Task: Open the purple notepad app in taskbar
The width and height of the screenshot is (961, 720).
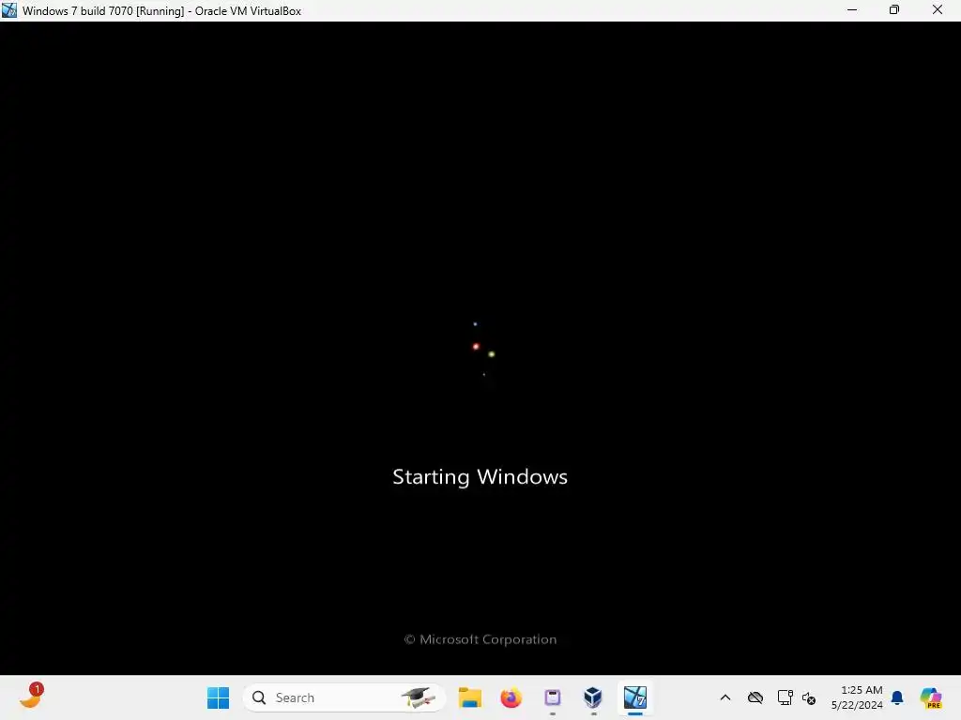Action: 552,697
